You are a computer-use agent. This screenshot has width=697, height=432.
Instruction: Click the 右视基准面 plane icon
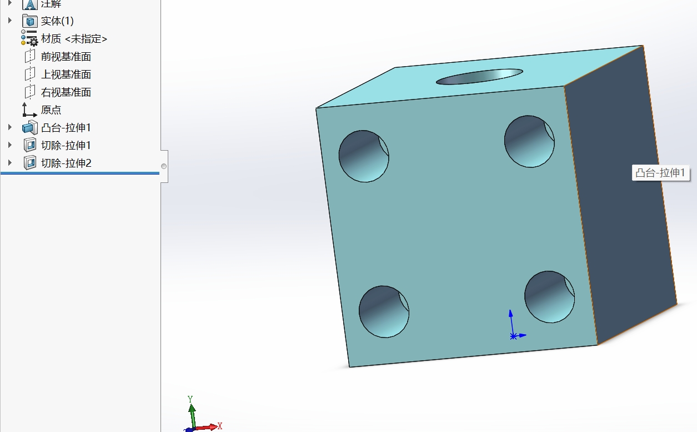tap(29, 92)
